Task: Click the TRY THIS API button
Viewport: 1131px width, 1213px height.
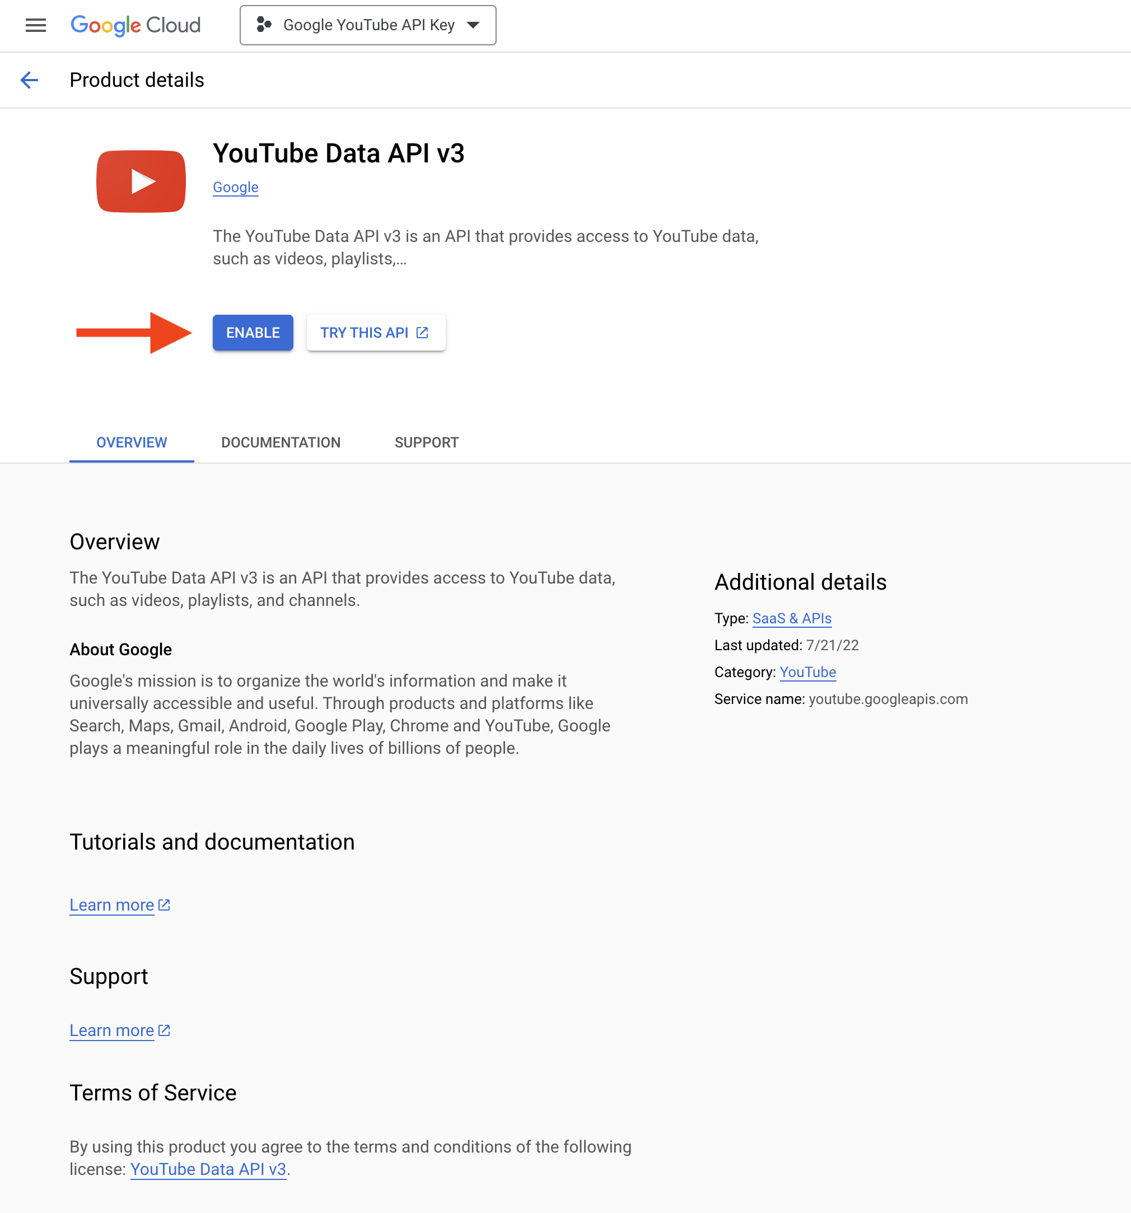Action: point(376,333)
